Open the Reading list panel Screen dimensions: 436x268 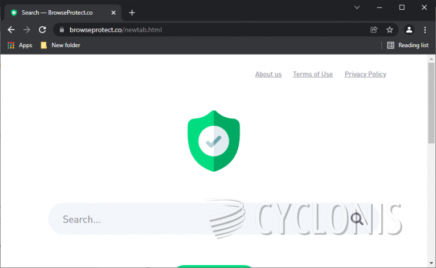pos(408,45)
